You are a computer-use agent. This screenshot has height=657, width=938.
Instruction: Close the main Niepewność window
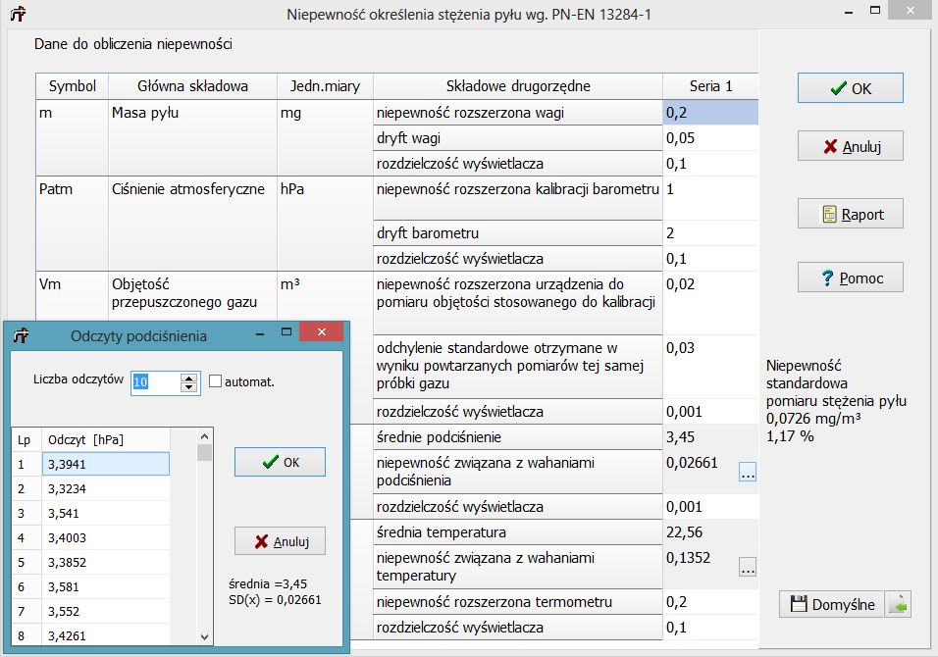pyautogui.click(x=911, y=10)
